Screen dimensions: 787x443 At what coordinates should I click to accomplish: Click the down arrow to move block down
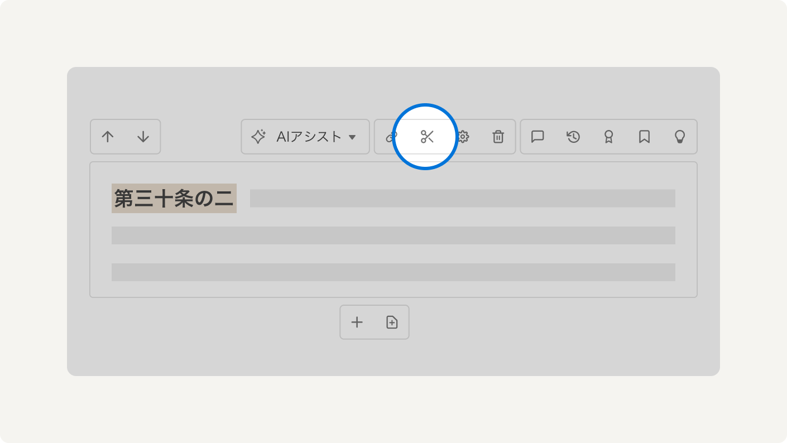click(x=143, y=137)
